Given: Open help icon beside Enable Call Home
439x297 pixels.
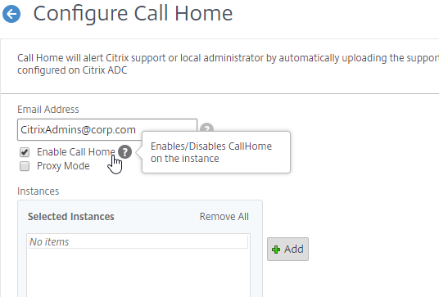Looking at the screenshot, I should tap(124, 152).
